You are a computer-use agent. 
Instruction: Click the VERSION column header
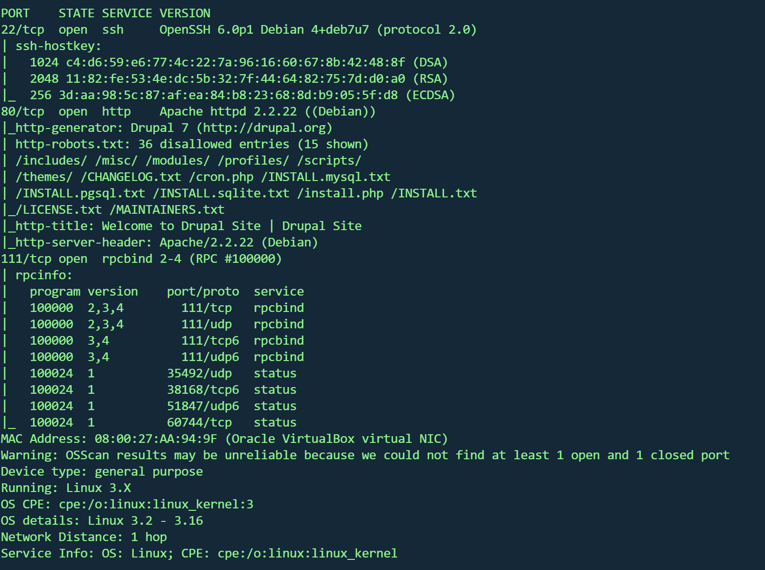pyautogui.click(x=185, y=13)
